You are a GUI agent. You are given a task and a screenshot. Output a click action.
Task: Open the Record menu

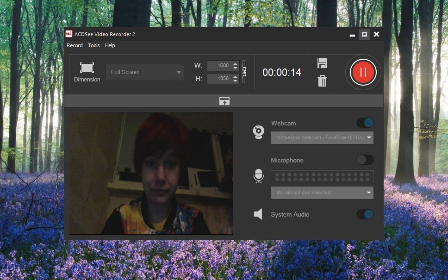(75, 45)
